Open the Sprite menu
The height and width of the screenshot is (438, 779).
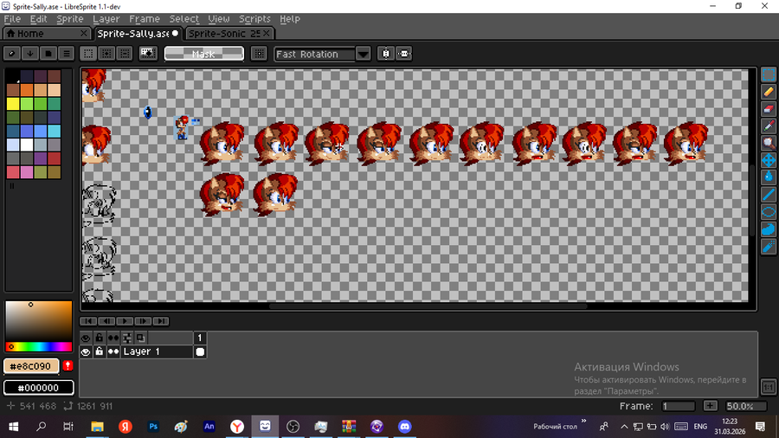[x=69, y=19]
